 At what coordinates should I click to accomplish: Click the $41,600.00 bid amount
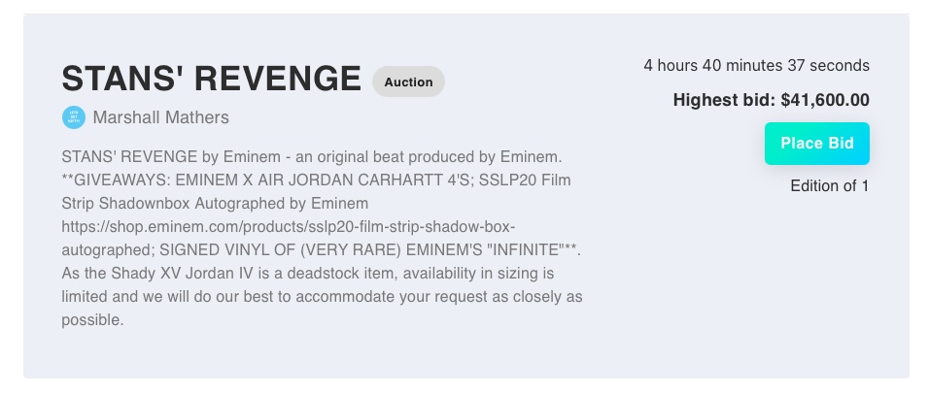click(x=825, y=100)
